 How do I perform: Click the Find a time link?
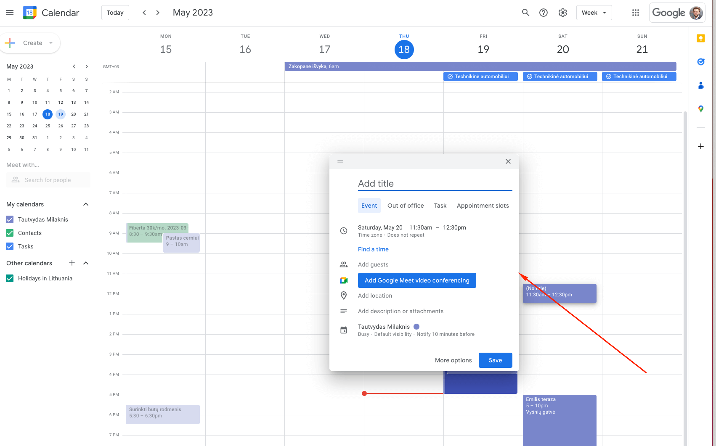373,249
